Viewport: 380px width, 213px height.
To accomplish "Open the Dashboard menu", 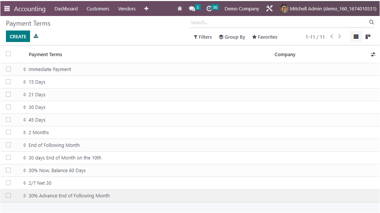I will click(66, 9).
